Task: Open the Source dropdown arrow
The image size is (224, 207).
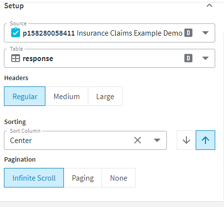Action: (205, 33)
